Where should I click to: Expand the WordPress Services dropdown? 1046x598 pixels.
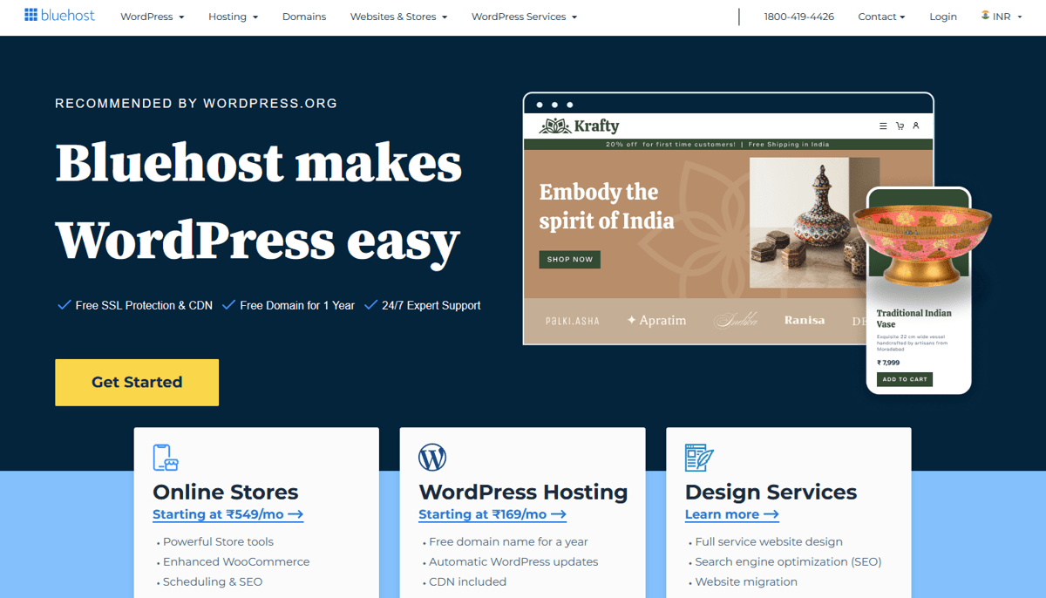[524, 17]
